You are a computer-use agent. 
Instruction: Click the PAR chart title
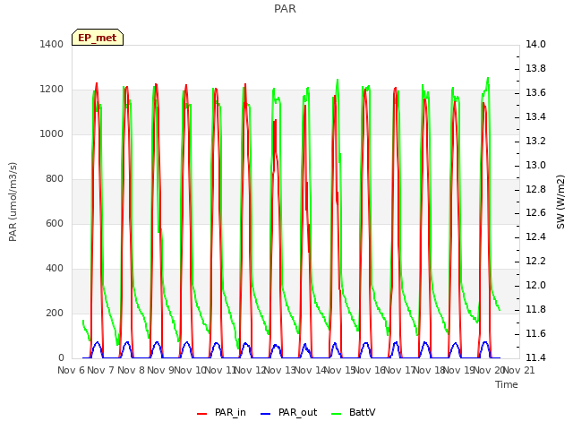coord(285,8)
